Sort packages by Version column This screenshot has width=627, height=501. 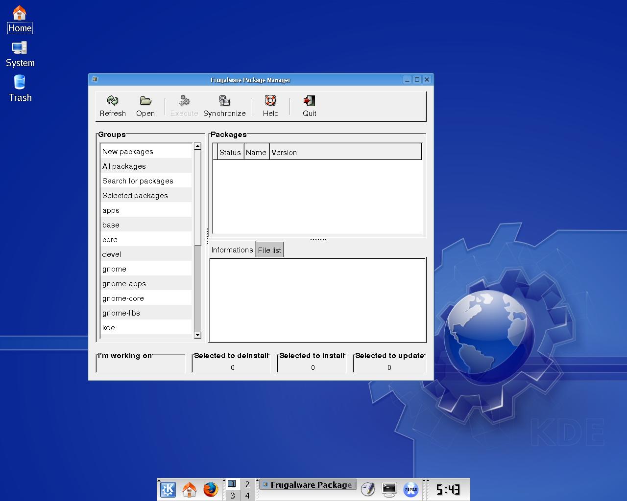(345, 152)
